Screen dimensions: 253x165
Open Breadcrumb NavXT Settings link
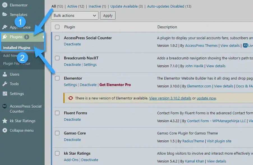90,65
